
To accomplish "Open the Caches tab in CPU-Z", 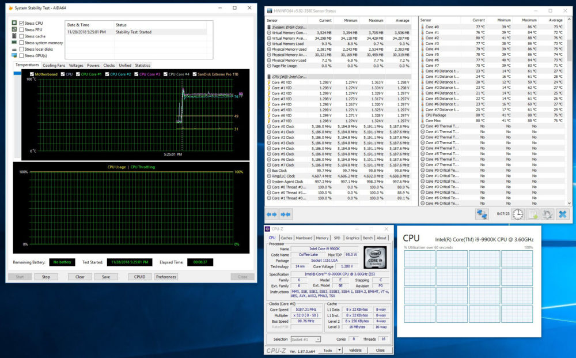I will (x=286, y=238).
